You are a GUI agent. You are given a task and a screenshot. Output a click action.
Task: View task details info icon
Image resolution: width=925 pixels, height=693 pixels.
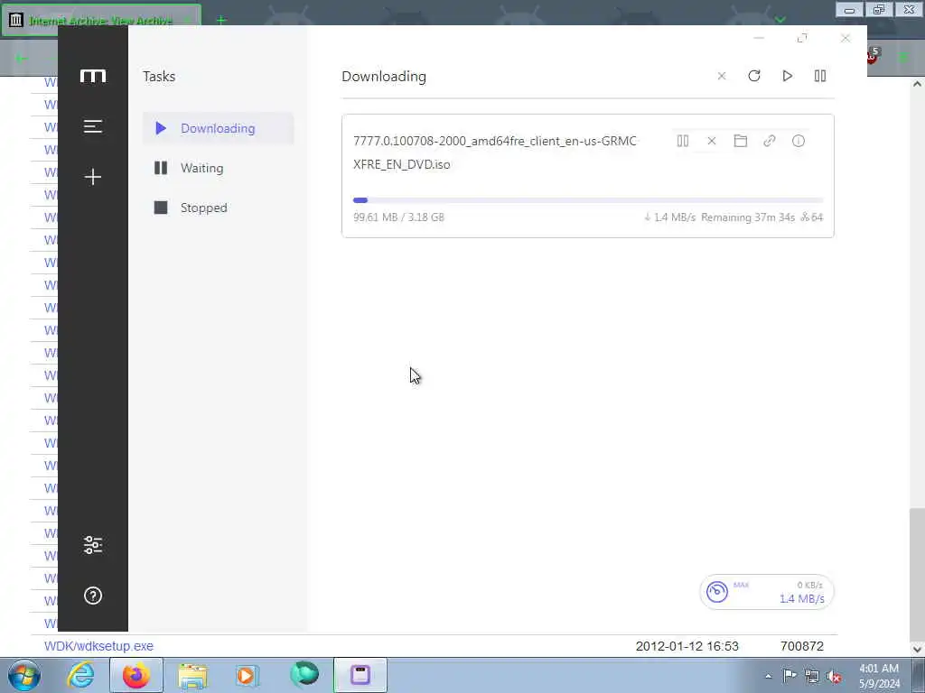click(799, 141)
